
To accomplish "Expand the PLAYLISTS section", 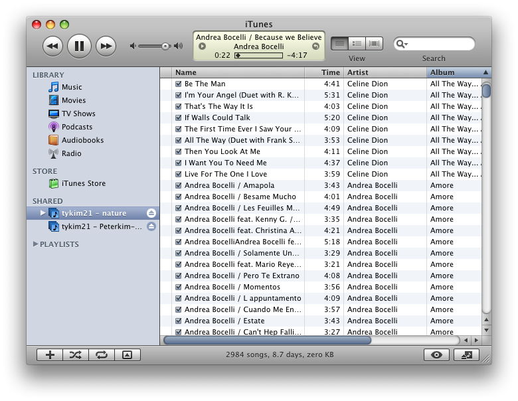I will pos(36,244).
